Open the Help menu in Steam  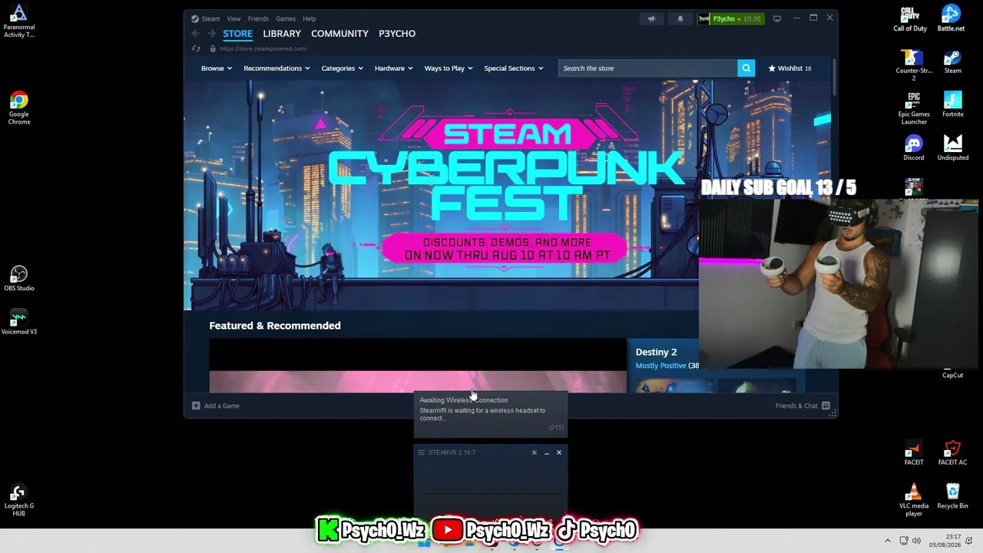click(309, 18)
